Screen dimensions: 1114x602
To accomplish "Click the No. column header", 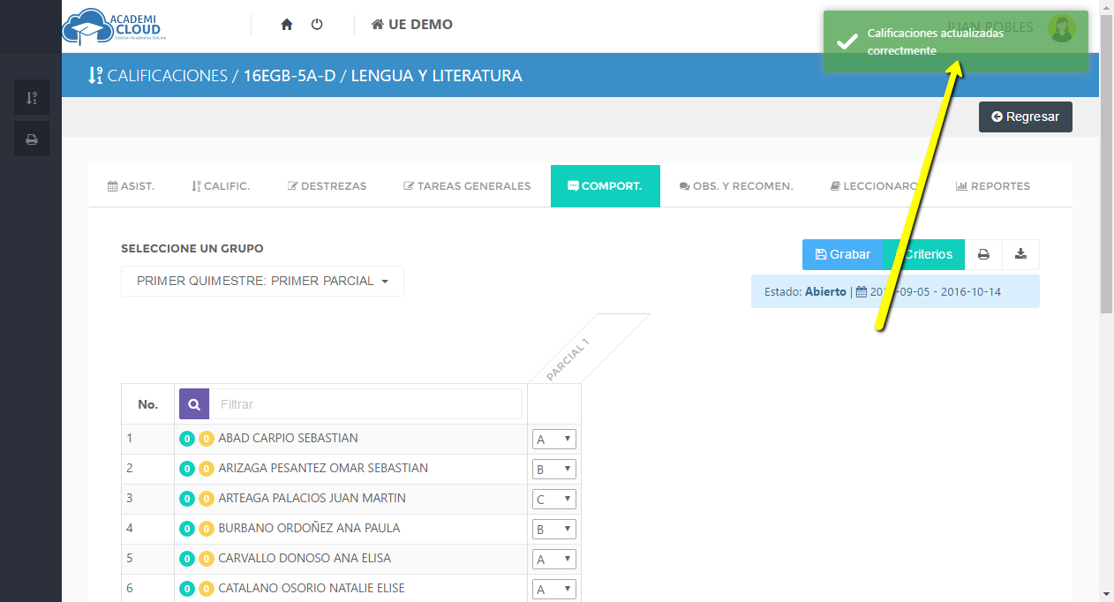I will pyautogui.click(x=148, y=404).
